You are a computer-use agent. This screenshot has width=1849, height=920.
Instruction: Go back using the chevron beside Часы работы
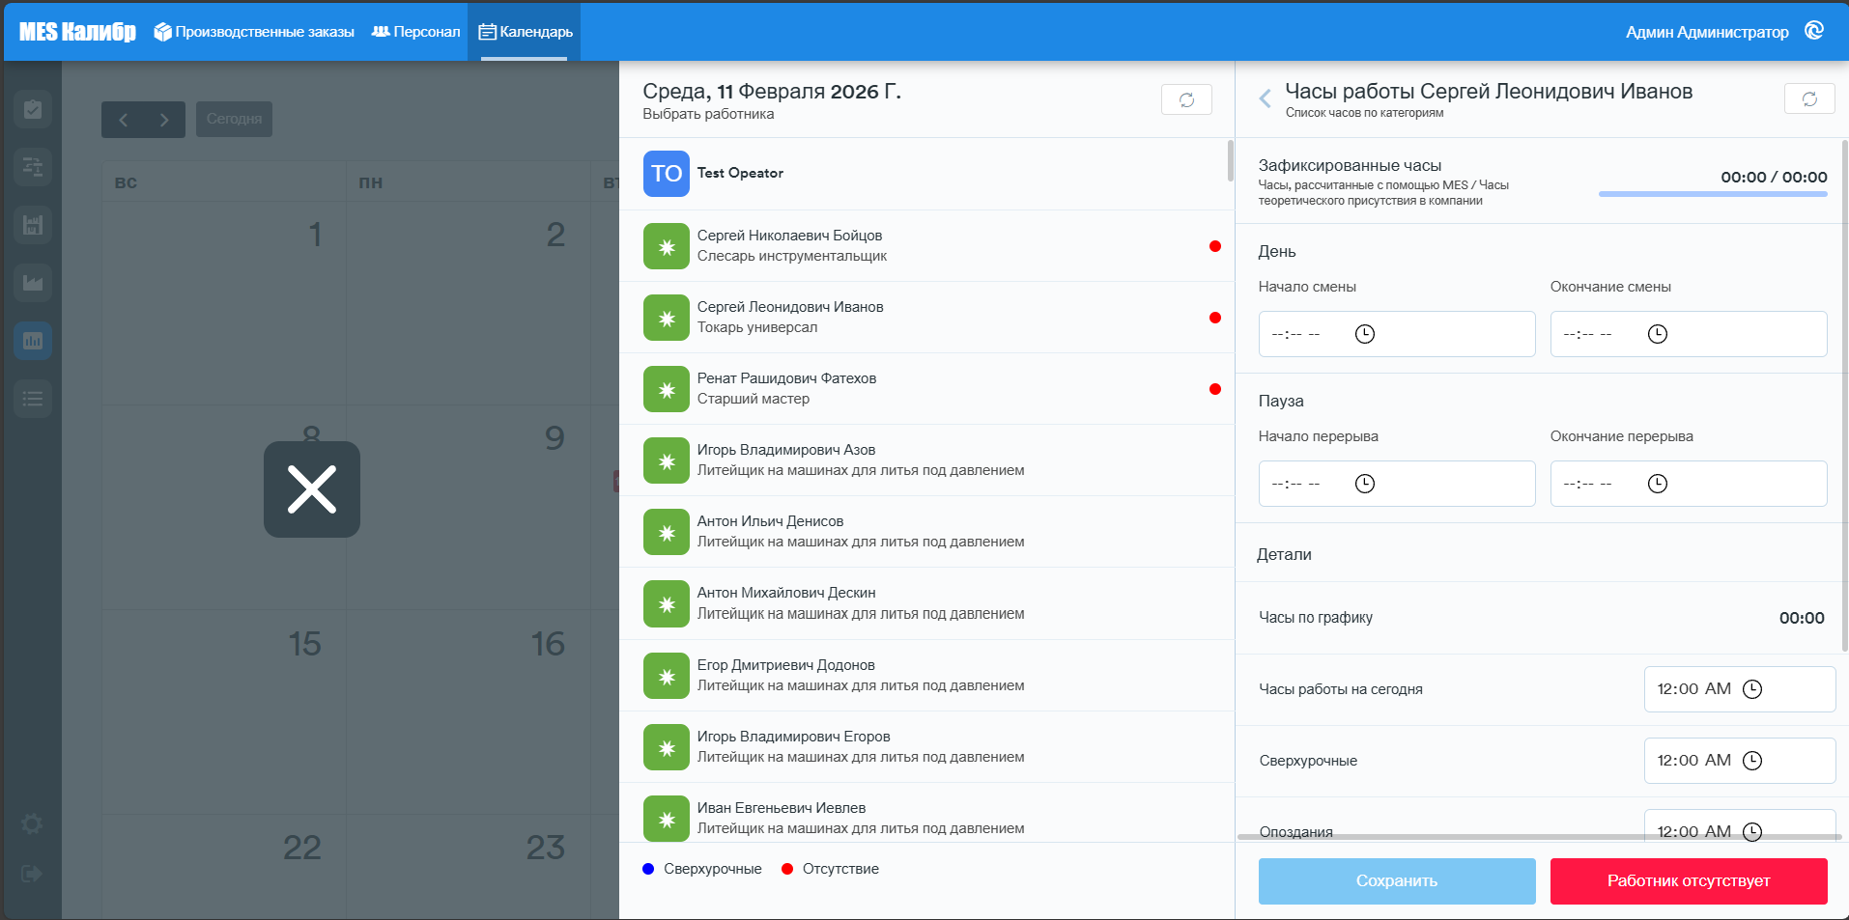point(1265,98)
